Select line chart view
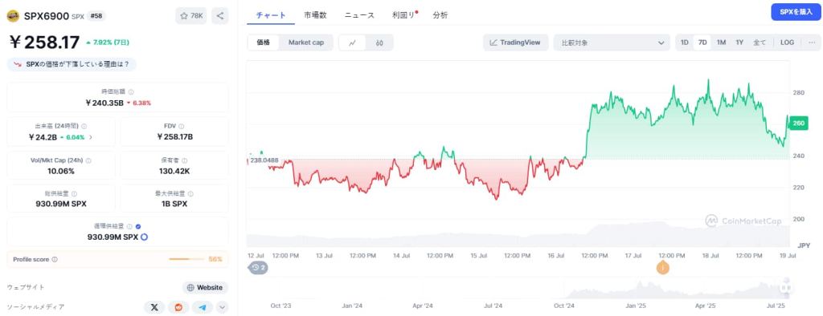This screenshot has width=823, height=316. tap(353, 43)
